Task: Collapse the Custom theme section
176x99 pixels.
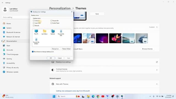Action: coord(157,27)
